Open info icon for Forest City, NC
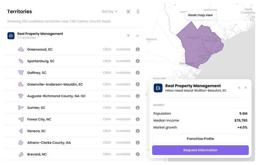Image resolution: width=258 pixels, height=165 pixels. point(138,119)
